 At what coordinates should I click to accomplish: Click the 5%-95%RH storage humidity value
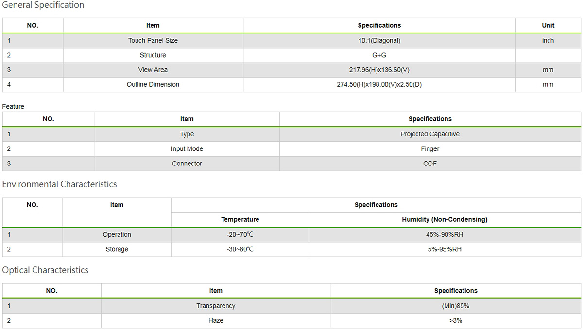point(444,249)
